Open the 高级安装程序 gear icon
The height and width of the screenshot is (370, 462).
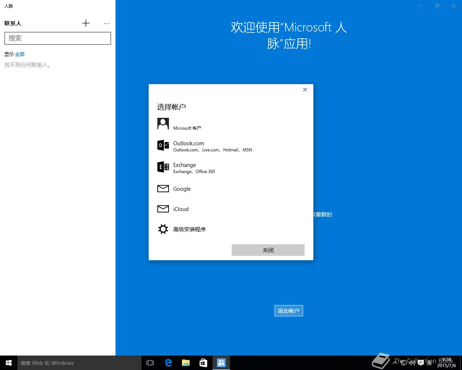[x=163, y=229]
